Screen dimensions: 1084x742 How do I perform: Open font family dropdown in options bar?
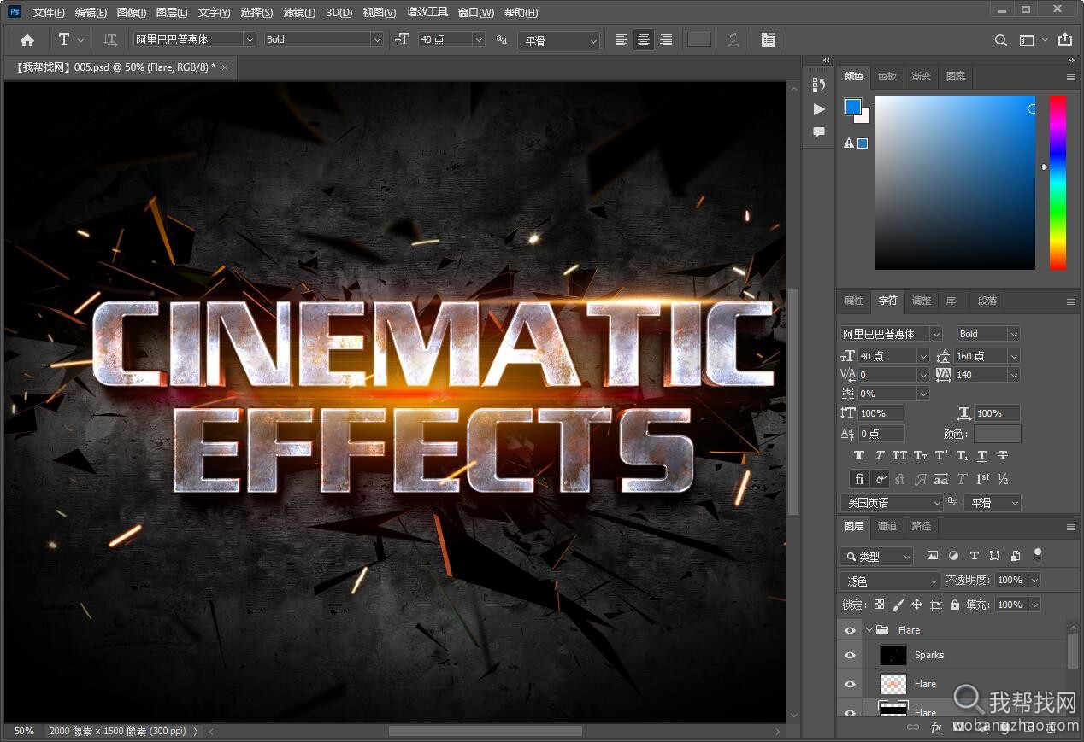point(250,39)
